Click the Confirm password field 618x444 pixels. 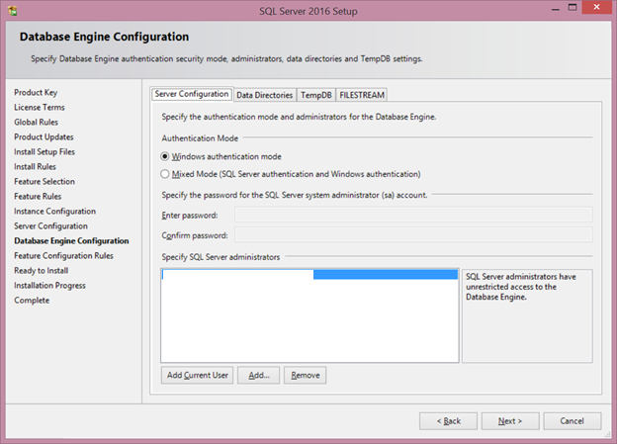coord(413,235)
